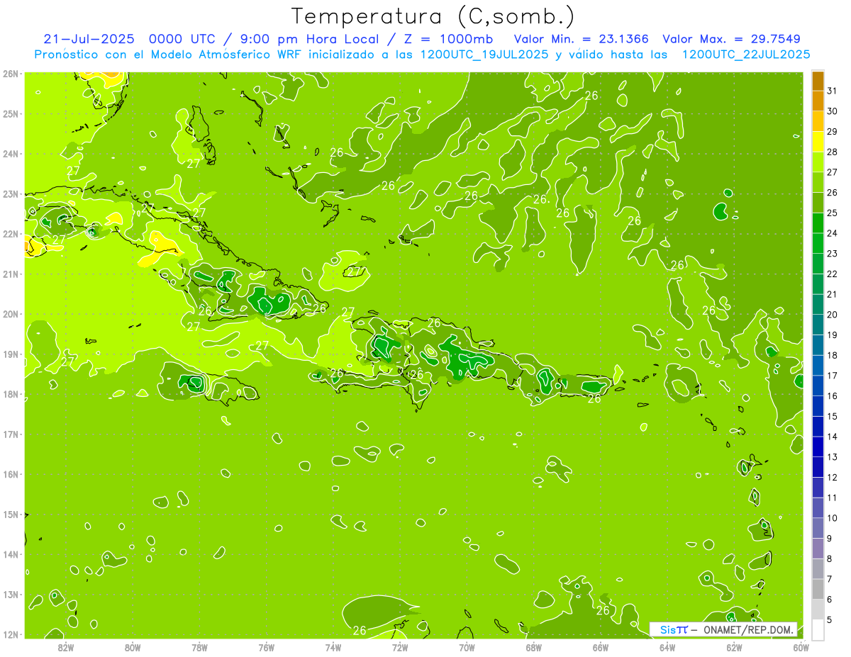
Task: Click the '70W' longitude label
Action: coord(467,647)
